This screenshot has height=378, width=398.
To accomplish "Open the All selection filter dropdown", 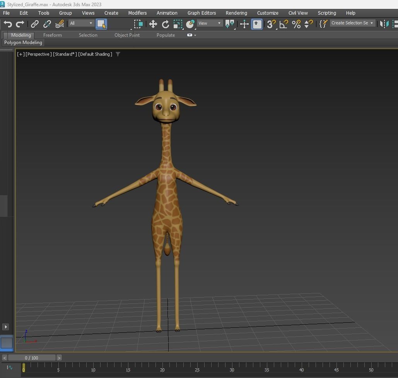I will 81,23.
